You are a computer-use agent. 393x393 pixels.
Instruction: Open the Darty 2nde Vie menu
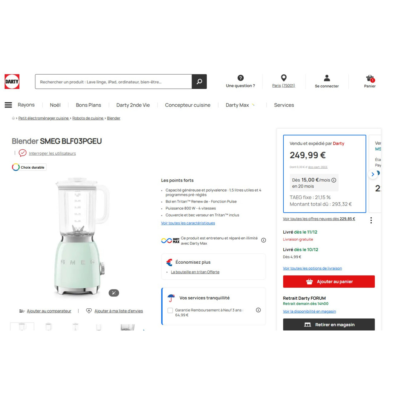tap(133, 105)
